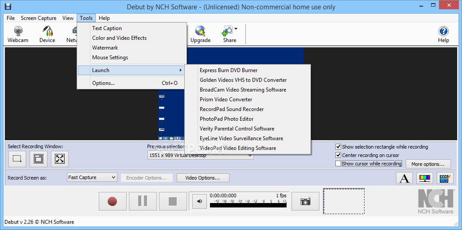Click the dashed preview selection box

344,201
